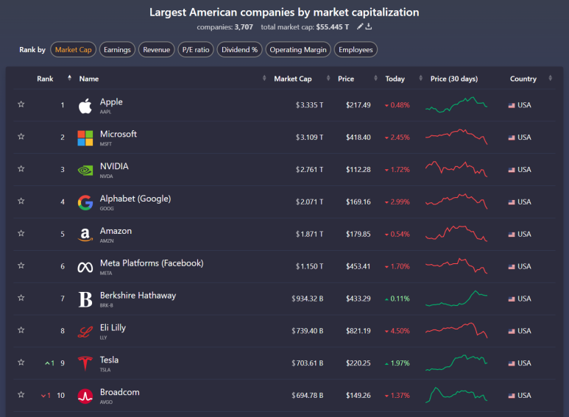Rank companies by Earnings
569x417 pixels.
coord(117,50)
